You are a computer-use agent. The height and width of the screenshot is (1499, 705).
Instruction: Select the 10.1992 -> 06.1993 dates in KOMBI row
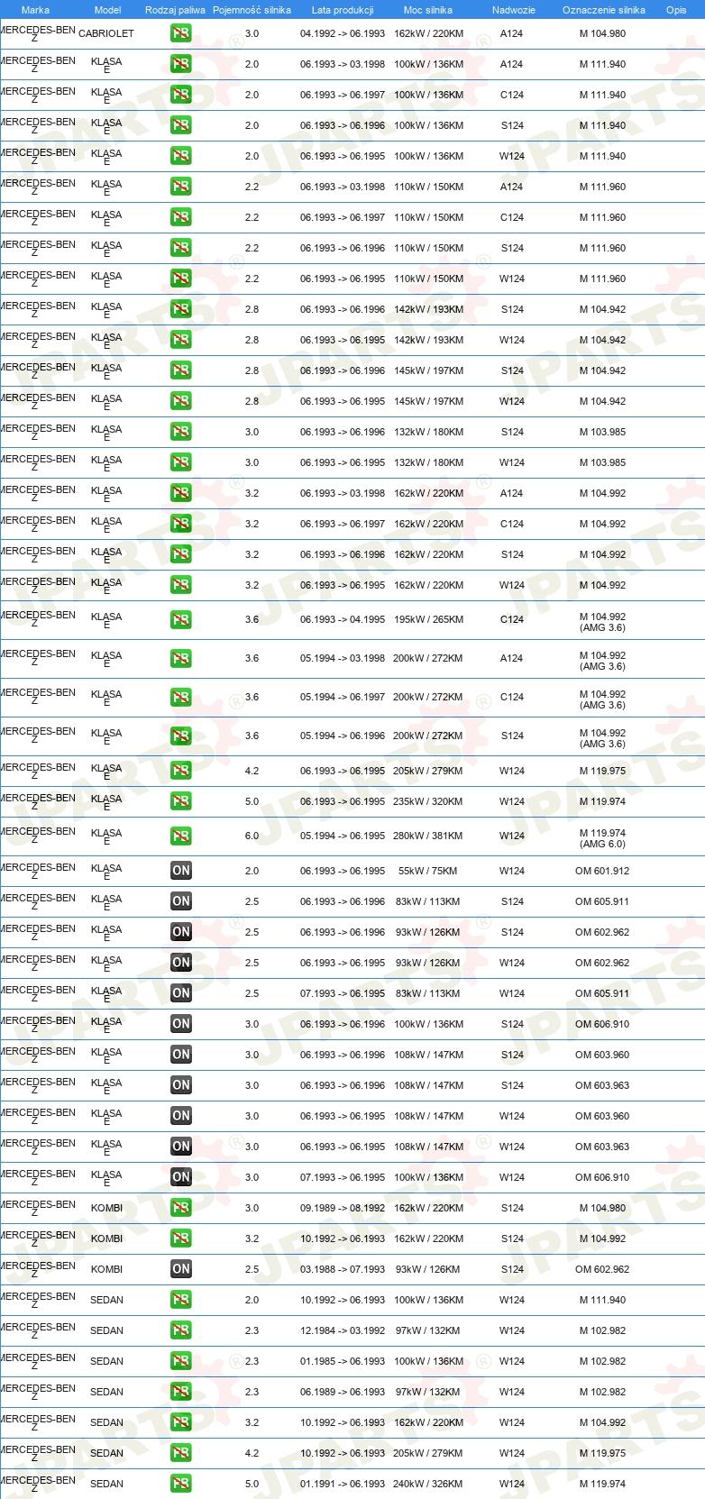tap(343, 1239)
